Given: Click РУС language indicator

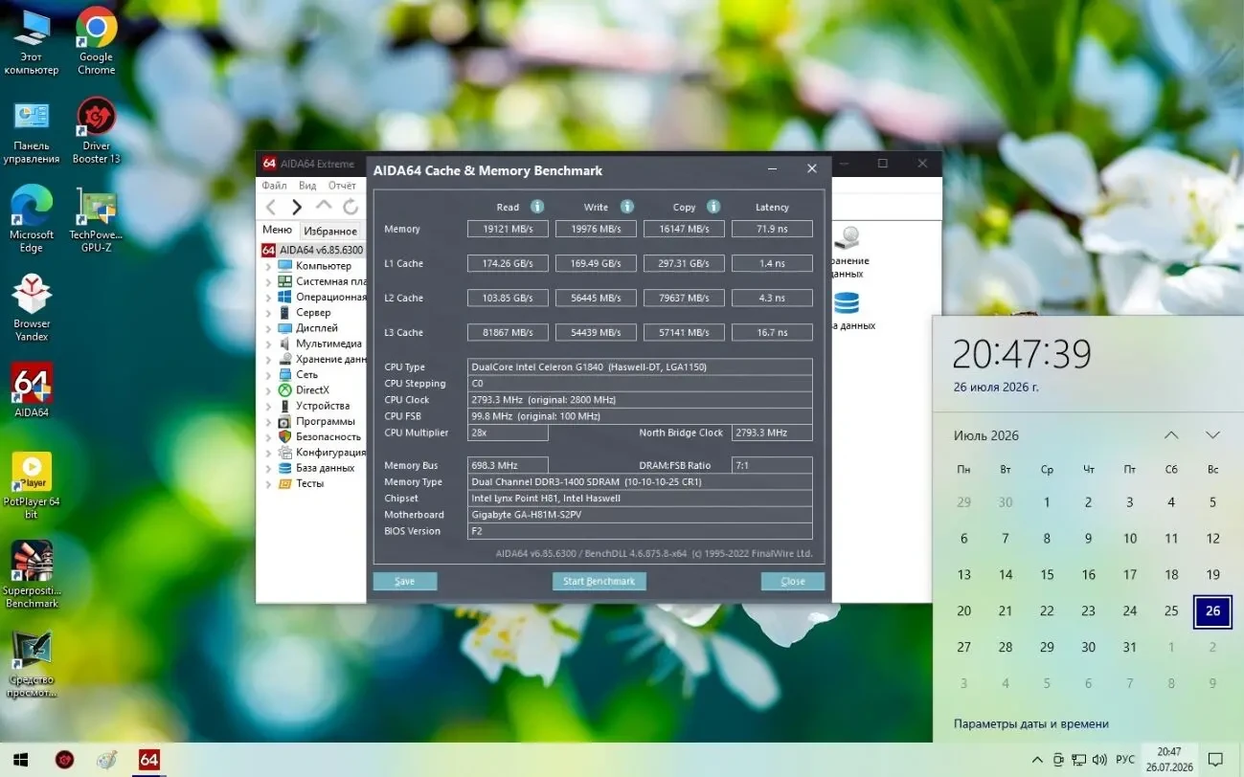Looking at the screenshot, I should coord(1125,760).
